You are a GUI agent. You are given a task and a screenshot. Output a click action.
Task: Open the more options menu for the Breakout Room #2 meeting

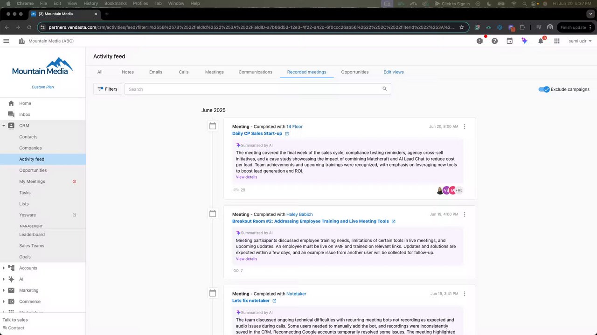click(464, 214)
